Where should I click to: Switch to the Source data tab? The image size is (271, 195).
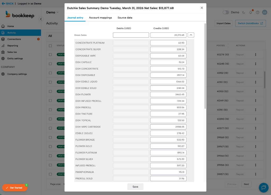point(125,18)
